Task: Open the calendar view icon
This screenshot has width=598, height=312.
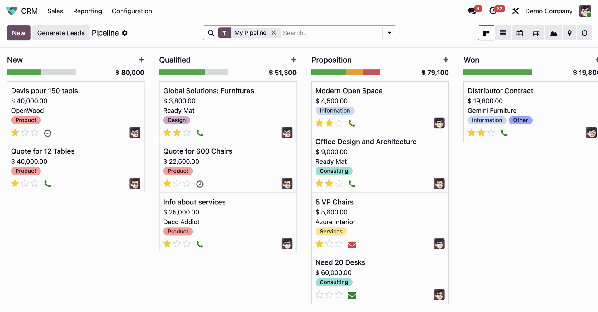Action: (x=520, y=33)
